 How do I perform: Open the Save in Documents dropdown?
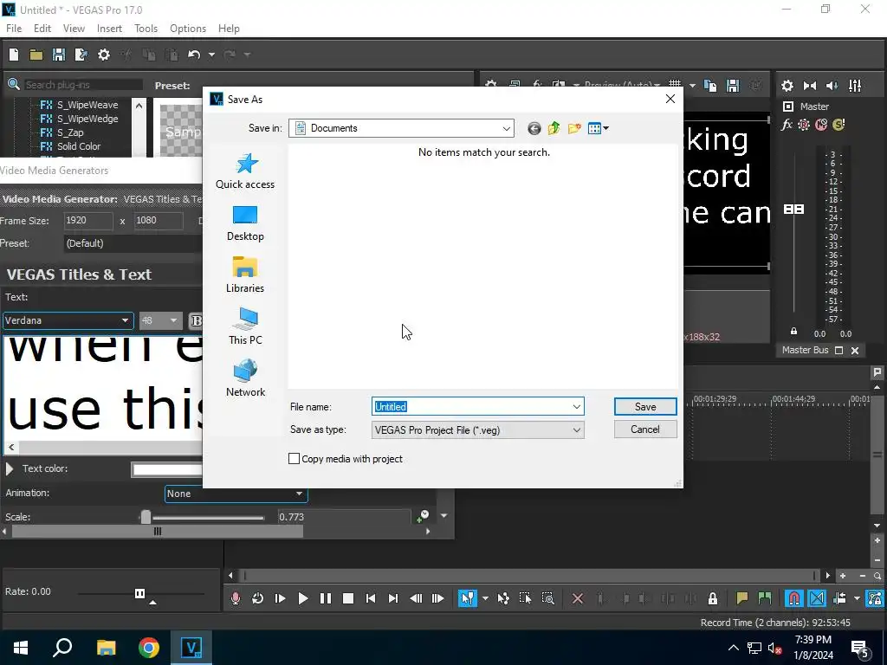[x=506, y=128]
